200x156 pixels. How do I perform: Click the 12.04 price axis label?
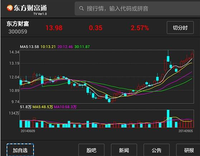14,77
